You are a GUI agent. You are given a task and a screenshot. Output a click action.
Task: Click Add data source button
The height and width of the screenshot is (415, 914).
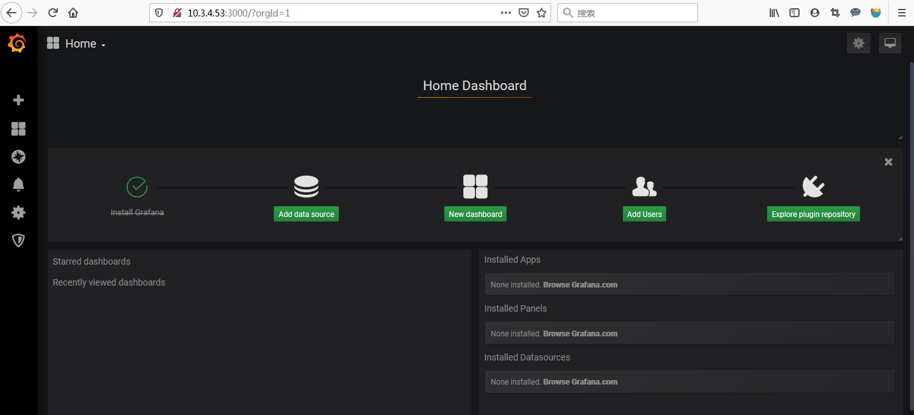(306, 214)
